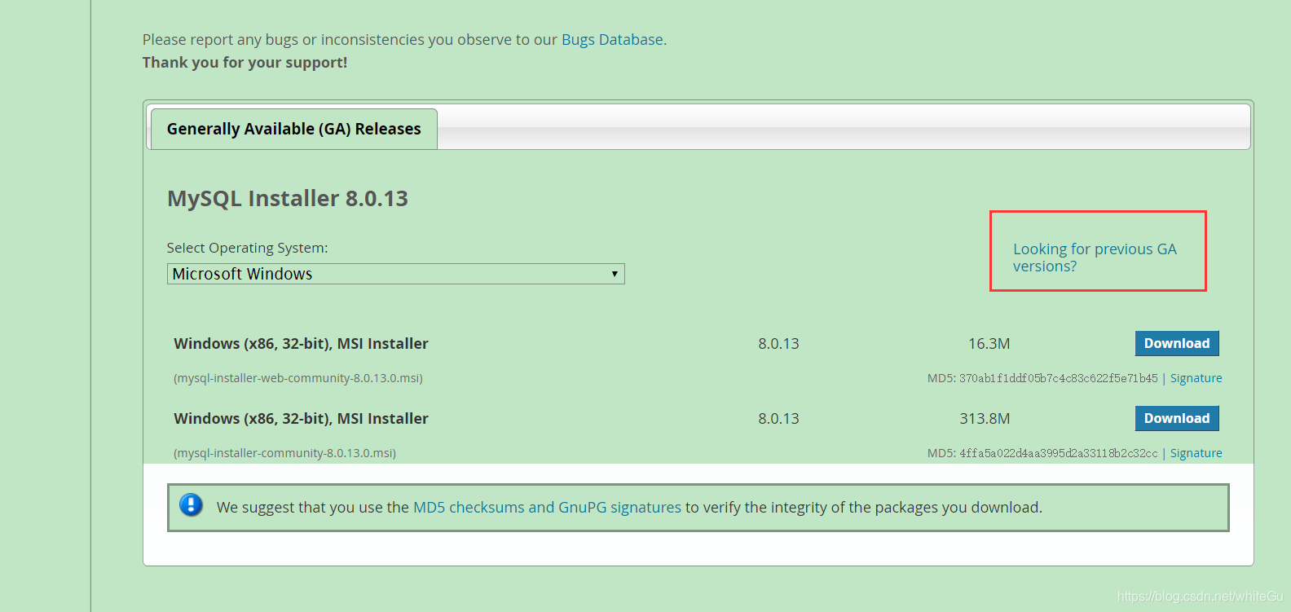Download the 313.8M community MSI installer
The width and height of the screenshot is (1291, 612).
1177,418
